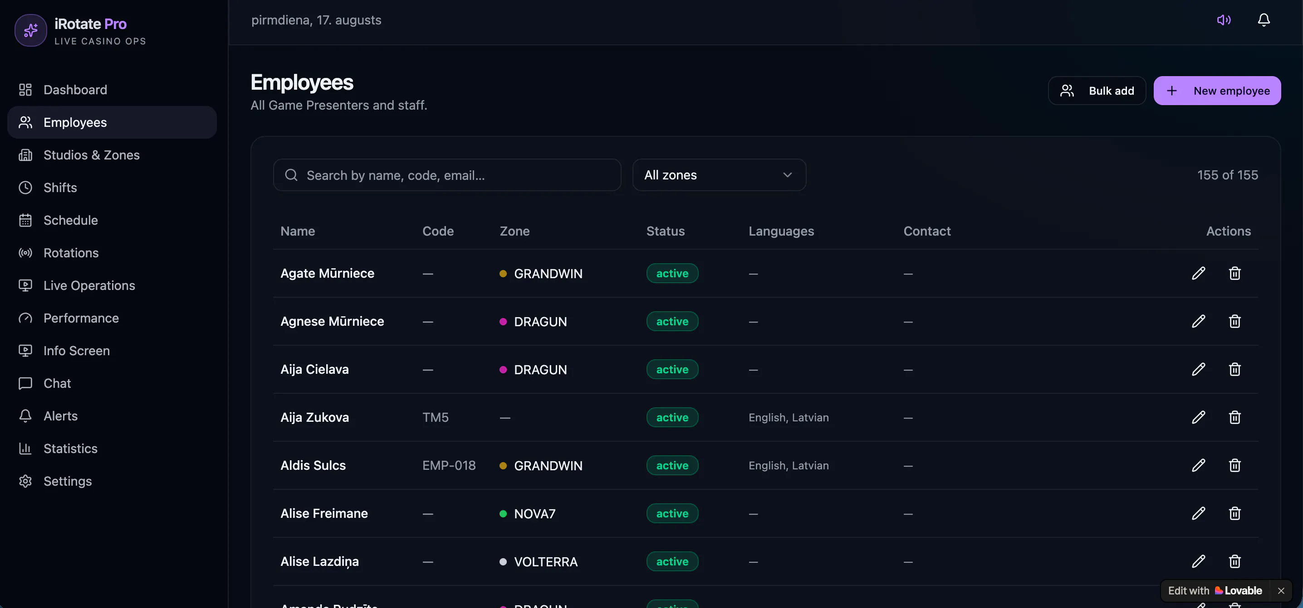Click the Languages column header

tap(781, 231)
